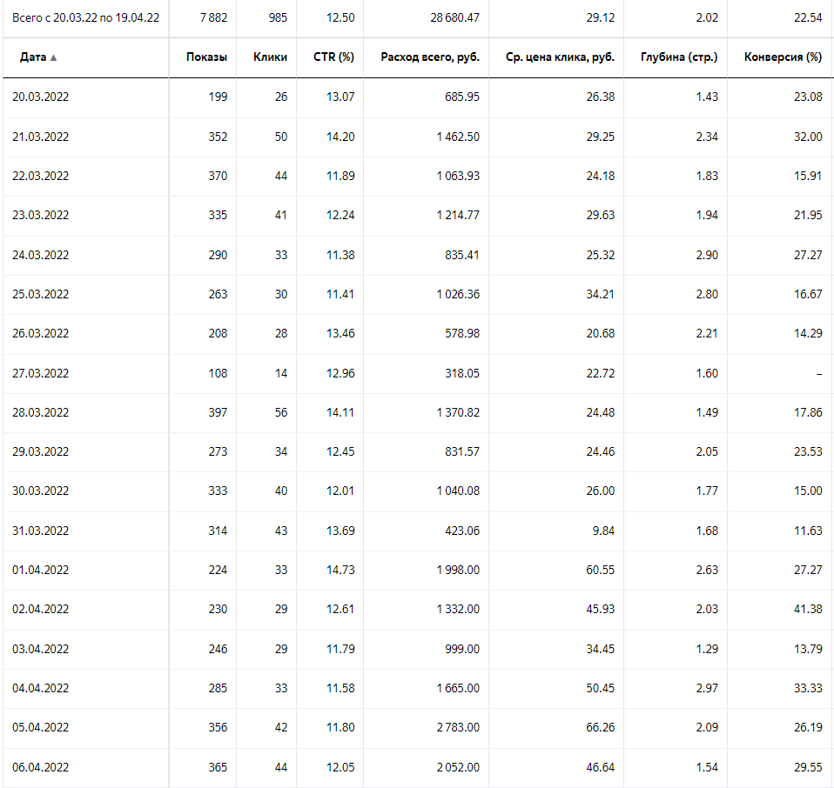This screenshot has height=788, width=834.
Task: Click the sort arrow beside Дата
Action: pos(54,57)
